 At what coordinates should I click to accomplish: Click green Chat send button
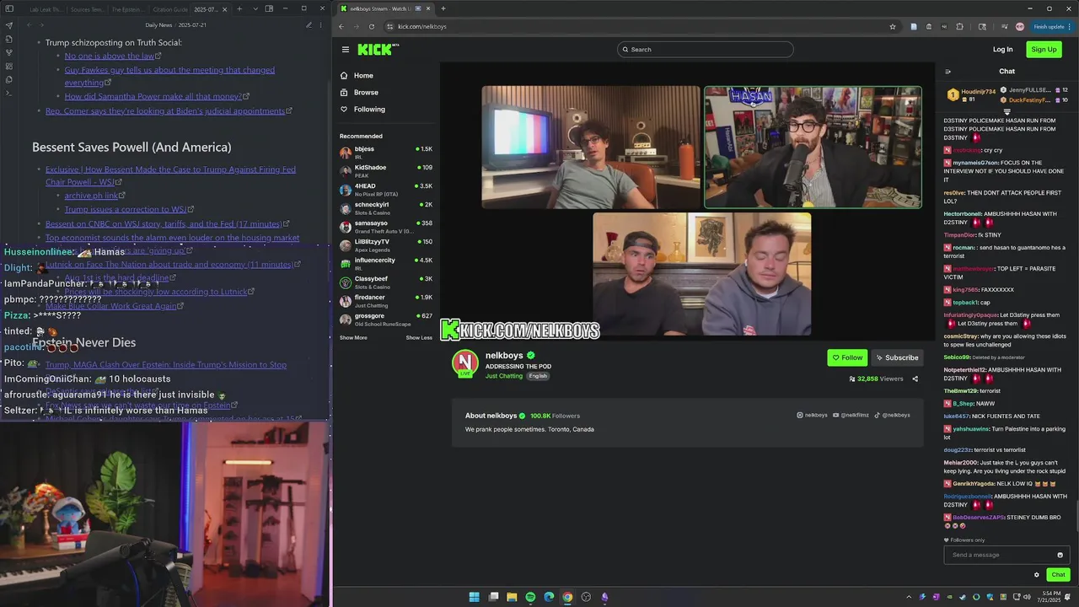pos(1058,575)
